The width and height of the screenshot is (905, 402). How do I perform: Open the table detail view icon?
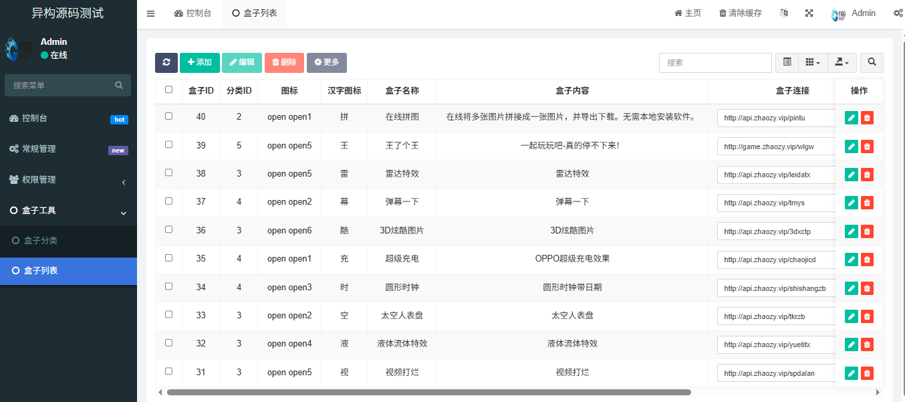pyautogui.click(x=787, y=62)
